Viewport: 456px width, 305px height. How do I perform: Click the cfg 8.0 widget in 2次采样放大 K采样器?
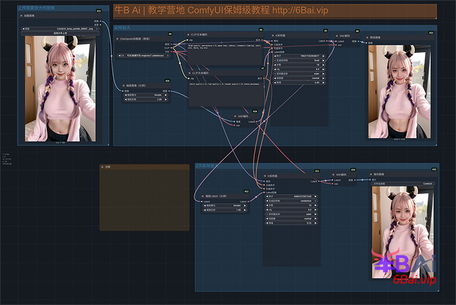(x=292, y=209)
